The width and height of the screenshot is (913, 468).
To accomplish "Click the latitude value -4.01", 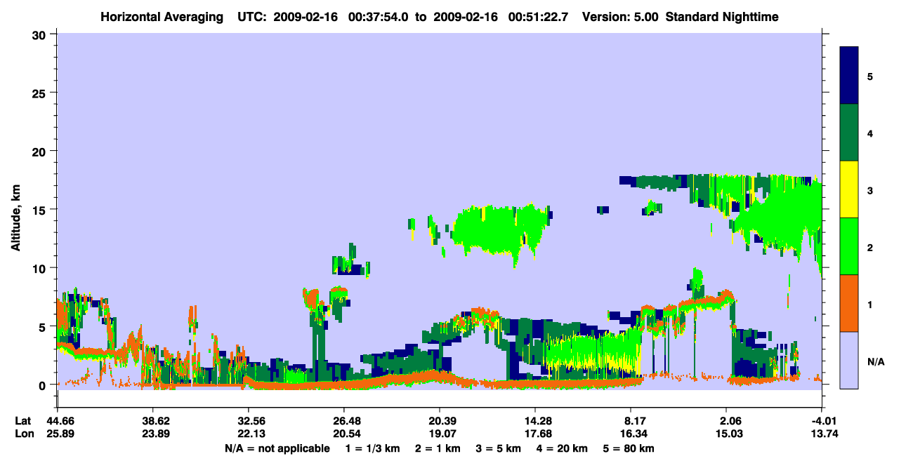I will pyautogui.click(x=822, y=421).
